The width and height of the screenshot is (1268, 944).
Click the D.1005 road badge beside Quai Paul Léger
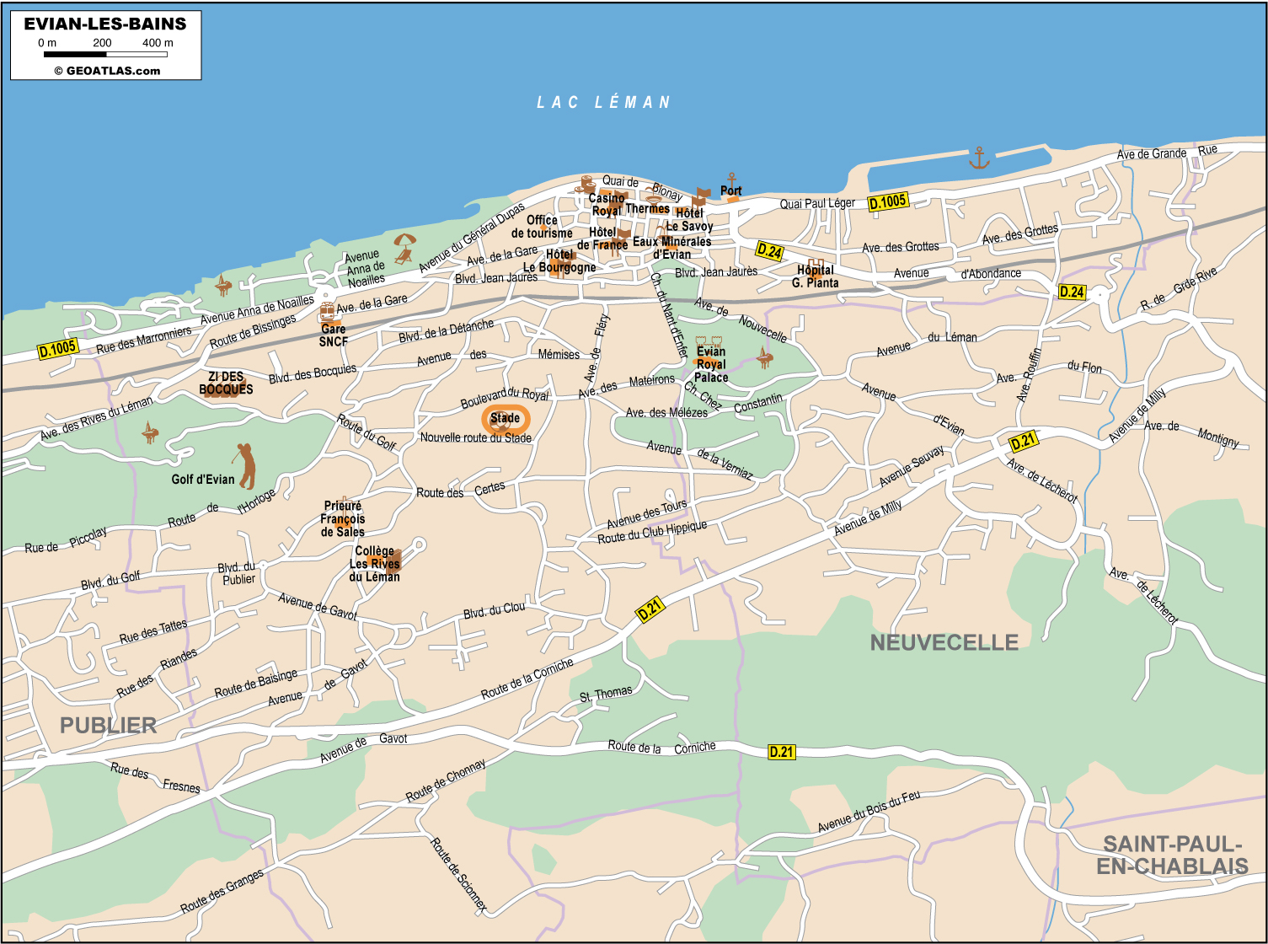click(x=888, y=201)
